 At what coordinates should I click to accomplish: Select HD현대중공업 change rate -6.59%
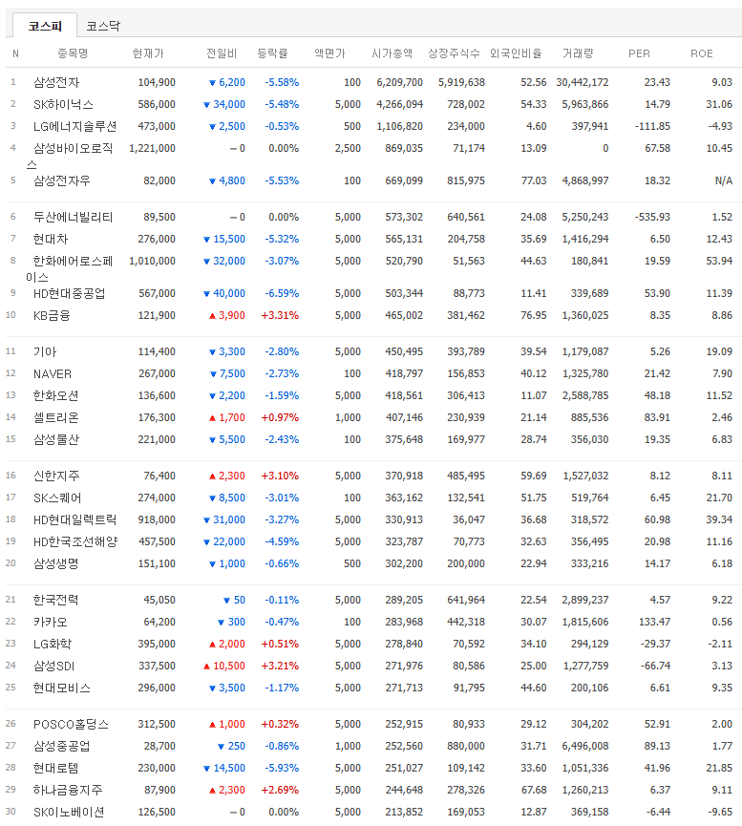(282, 294)
